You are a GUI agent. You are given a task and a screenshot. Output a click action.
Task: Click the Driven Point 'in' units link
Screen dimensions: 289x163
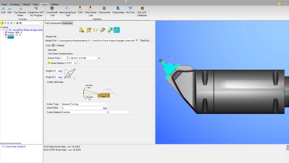coord(99,58)
